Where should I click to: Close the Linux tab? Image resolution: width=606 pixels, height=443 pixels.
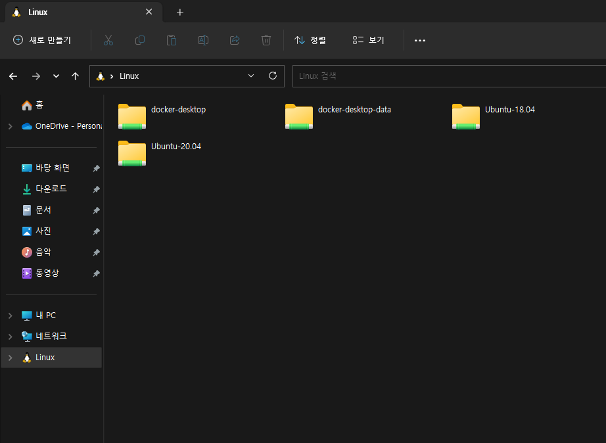click(x=149, y=12)
